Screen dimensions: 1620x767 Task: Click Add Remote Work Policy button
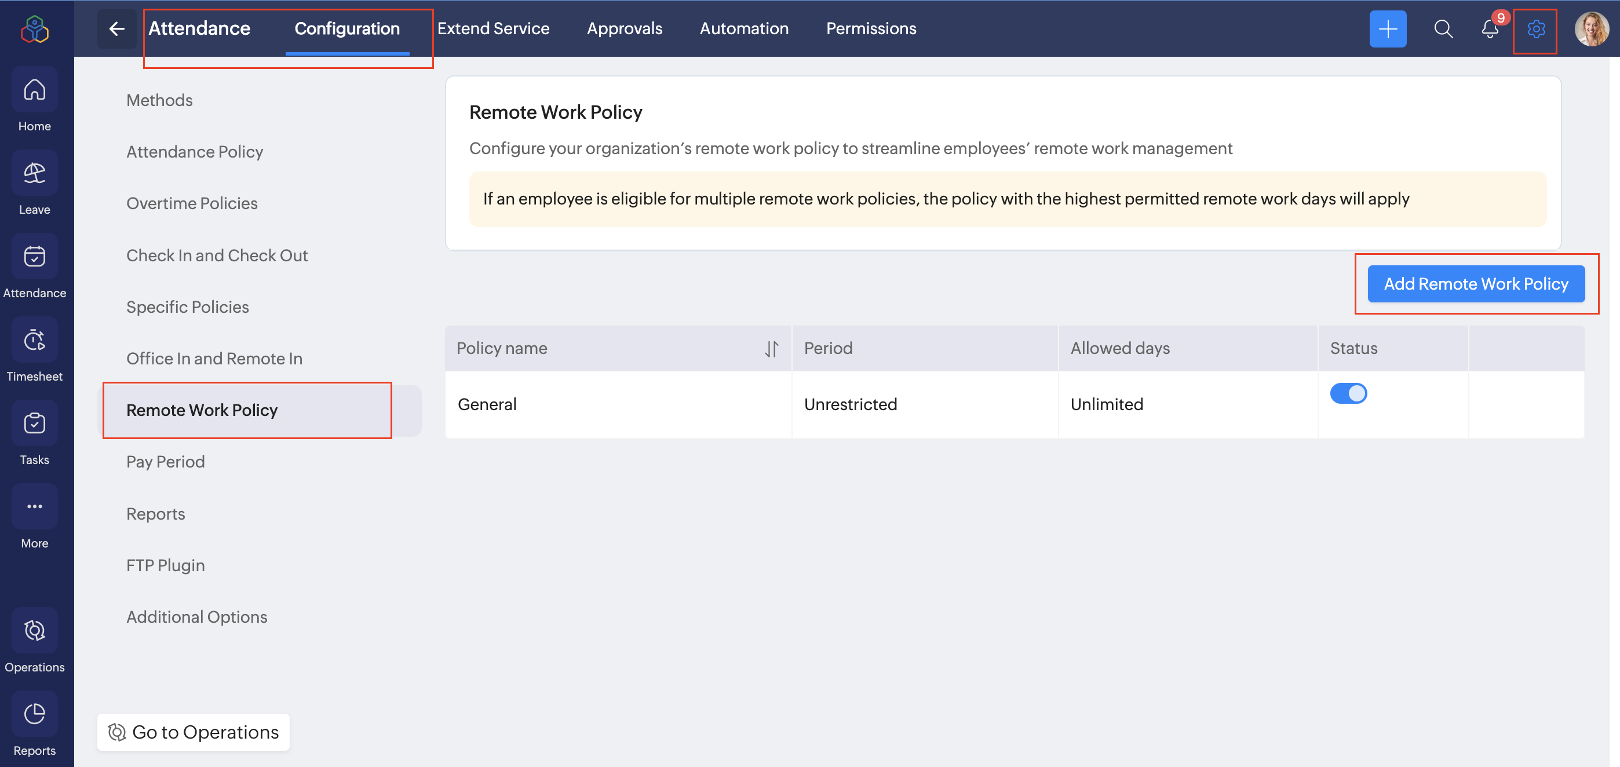pos(1475,284)
